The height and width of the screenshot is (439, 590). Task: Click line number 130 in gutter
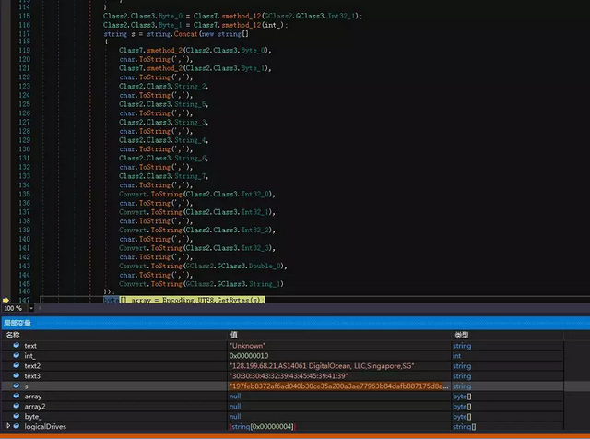(25, 149)
